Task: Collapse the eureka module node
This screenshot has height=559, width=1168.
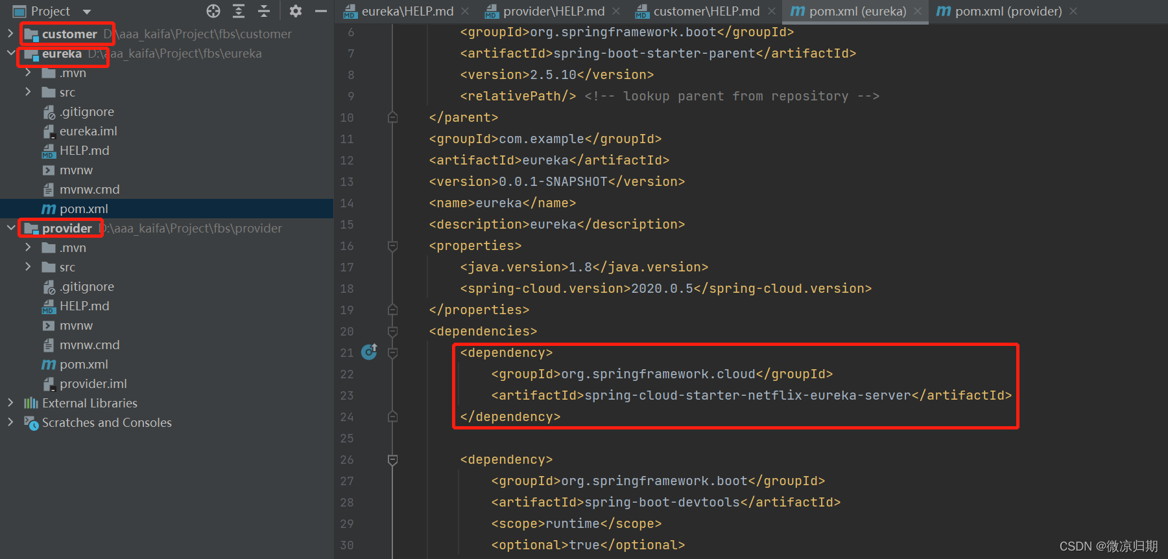Action: pyautogui.click(x=10, y=53)
